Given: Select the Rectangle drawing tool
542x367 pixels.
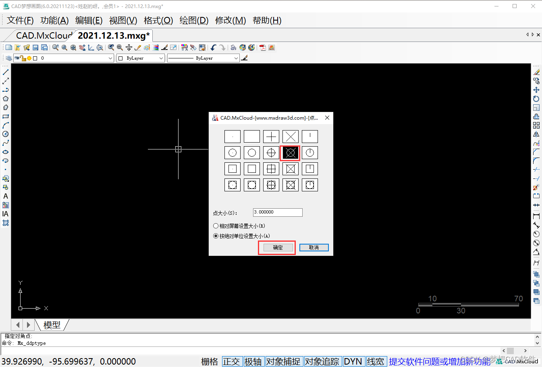Looking at the screenshot, I should (x=6, y=116).
